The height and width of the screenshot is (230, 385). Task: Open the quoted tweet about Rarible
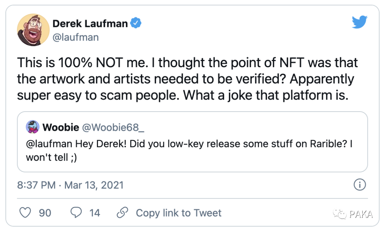click(x=192, y=149)
